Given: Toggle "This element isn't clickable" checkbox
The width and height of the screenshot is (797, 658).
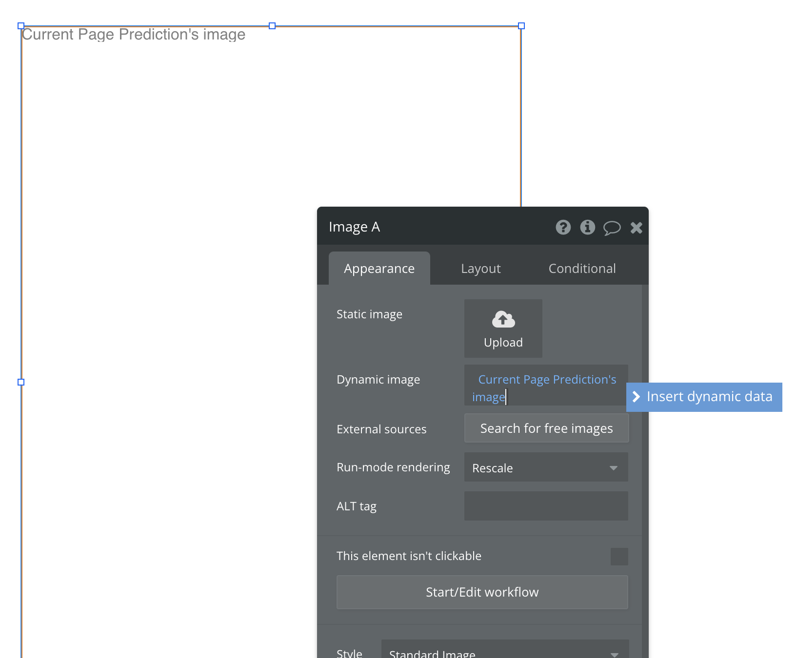Looking at the screenshot, I should (x=619, y=556).
